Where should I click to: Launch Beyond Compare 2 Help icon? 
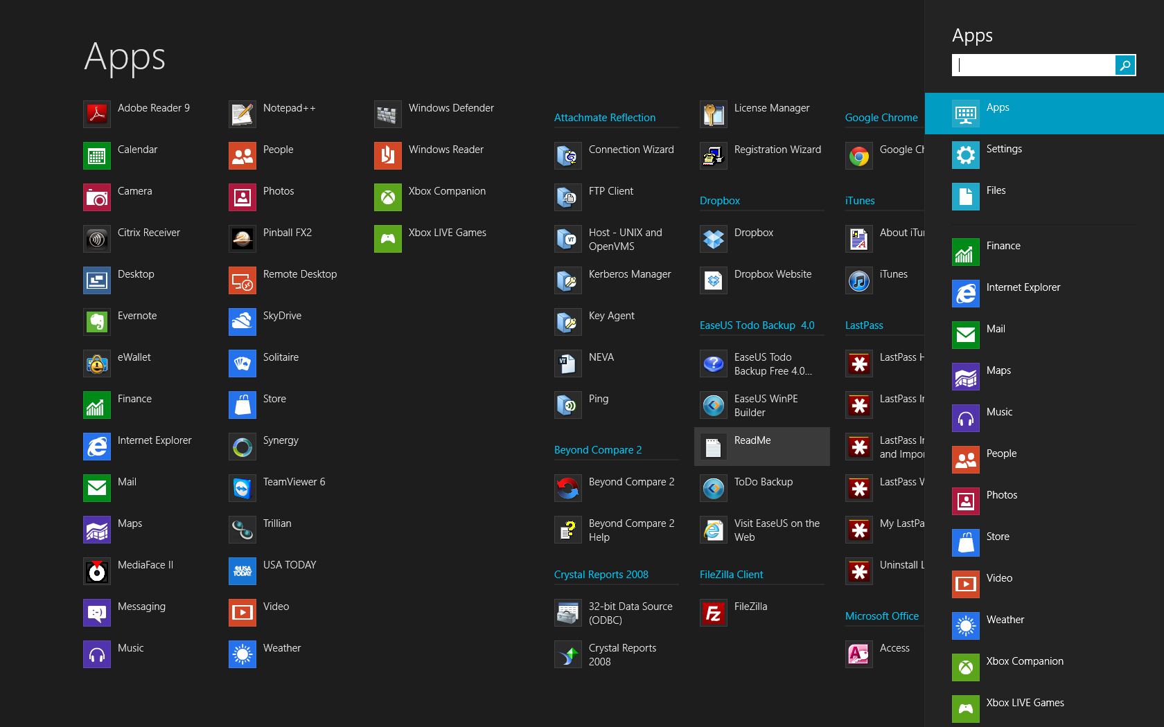tap(568, 530)
